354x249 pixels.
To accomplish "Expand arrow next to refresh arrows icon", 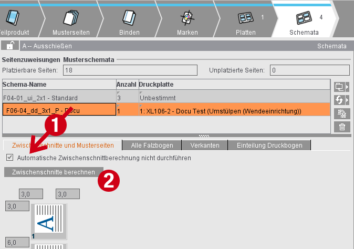I will click(348, 100).
